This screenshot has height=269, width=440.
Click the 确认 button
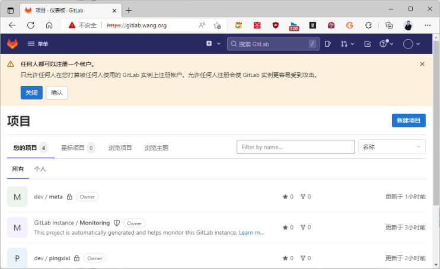pos(57,92)
